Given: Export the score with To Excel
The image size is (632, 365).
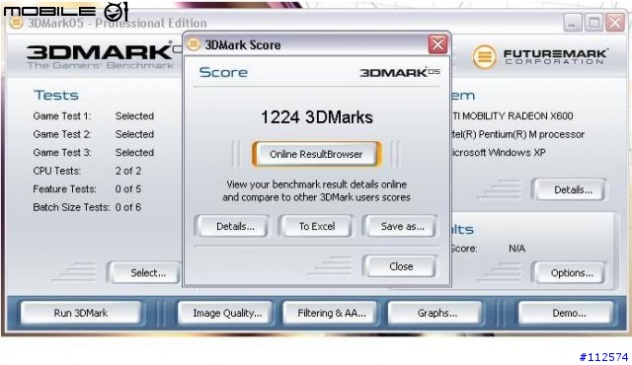Looking at the screenshot, I should (x=316, y=226).
